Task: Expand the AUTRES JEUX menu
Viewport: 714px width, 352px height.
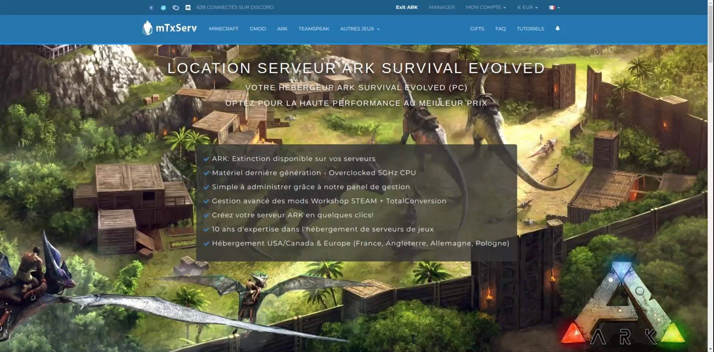Action: click(x=360, y=29)
